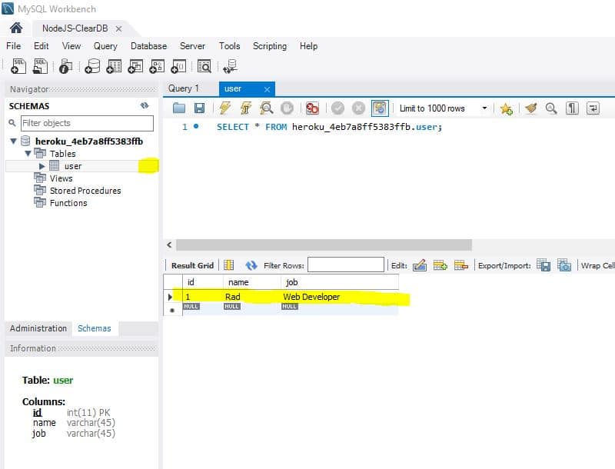
Task: Switch to the Query 1 tab
Action: (x=184, y=88)
